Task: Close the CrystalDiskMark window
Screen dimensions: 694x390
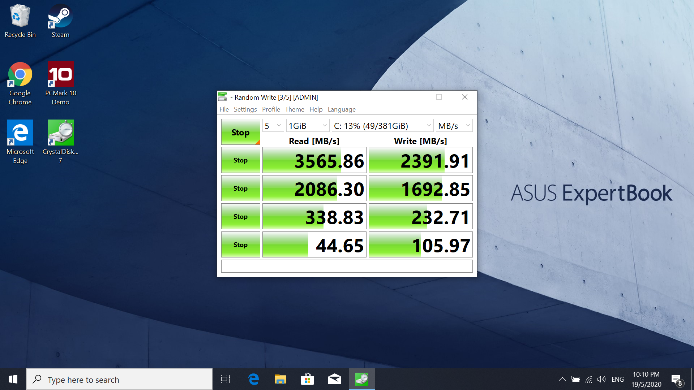Action: pyautogui.click(x=464, y=97)
